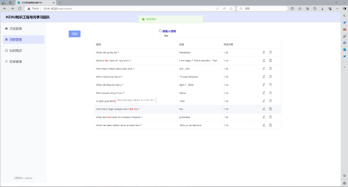Delete the row answered 'journalists'
348x187 pixels.
tap(270, 117)
